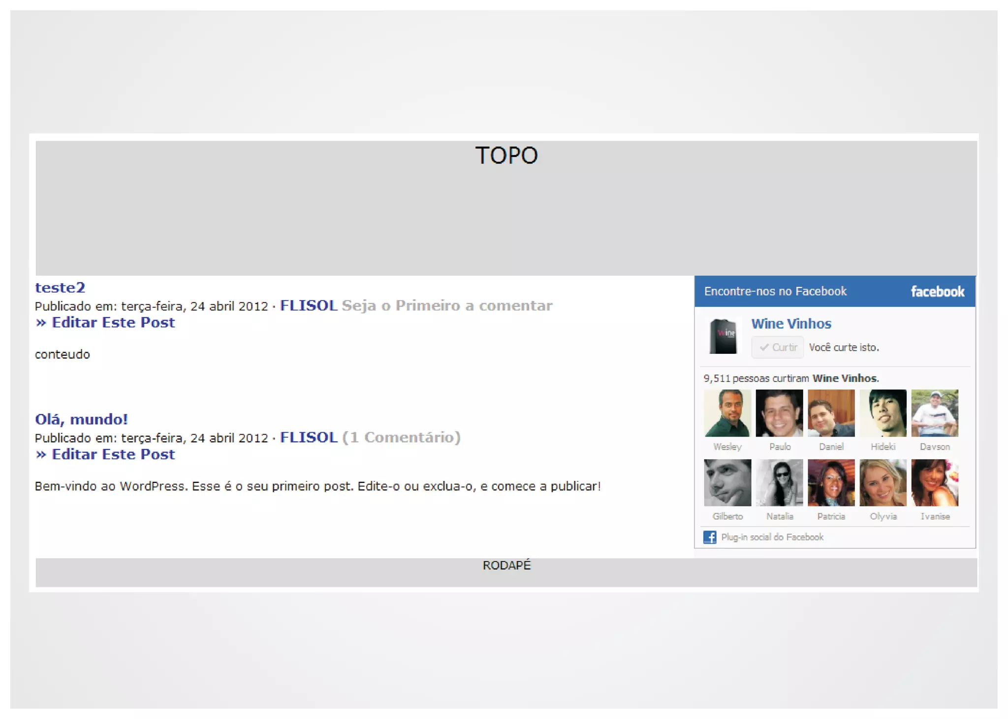Select Hideki's profile thumbnail
Image resolution: width=1008 pixels, height=719 pixels.
point(882,413)
